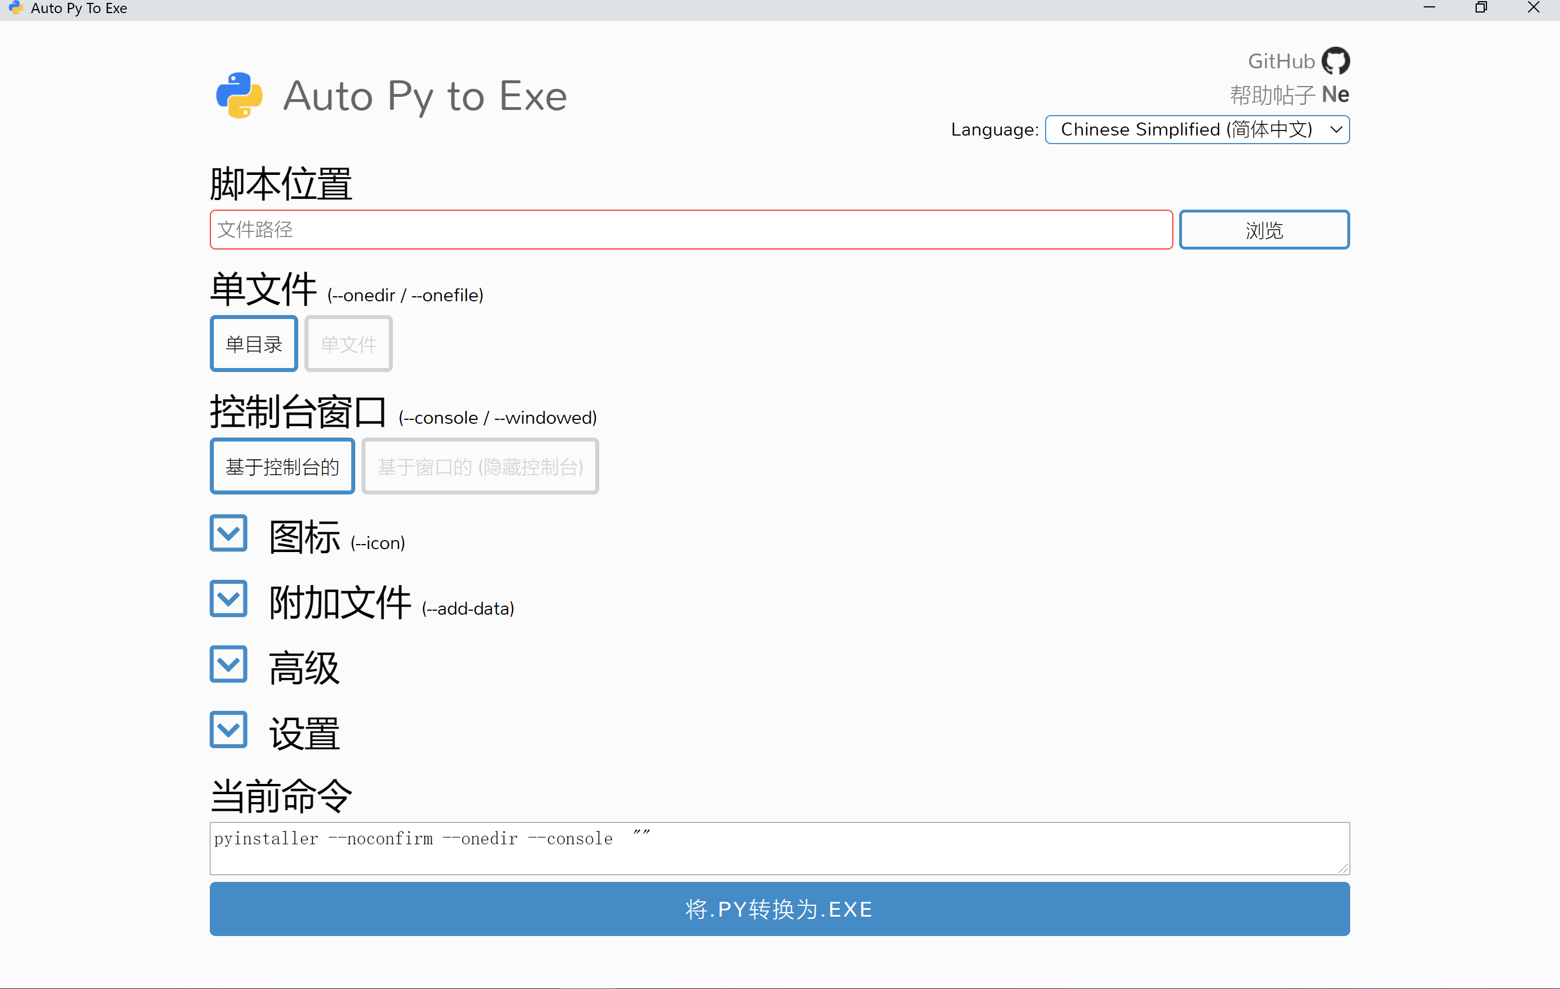This screenshot has width=1560, height=989.
Task: Expand the 图标 (--icon) section chevron
Action: (x=229, y=533)
